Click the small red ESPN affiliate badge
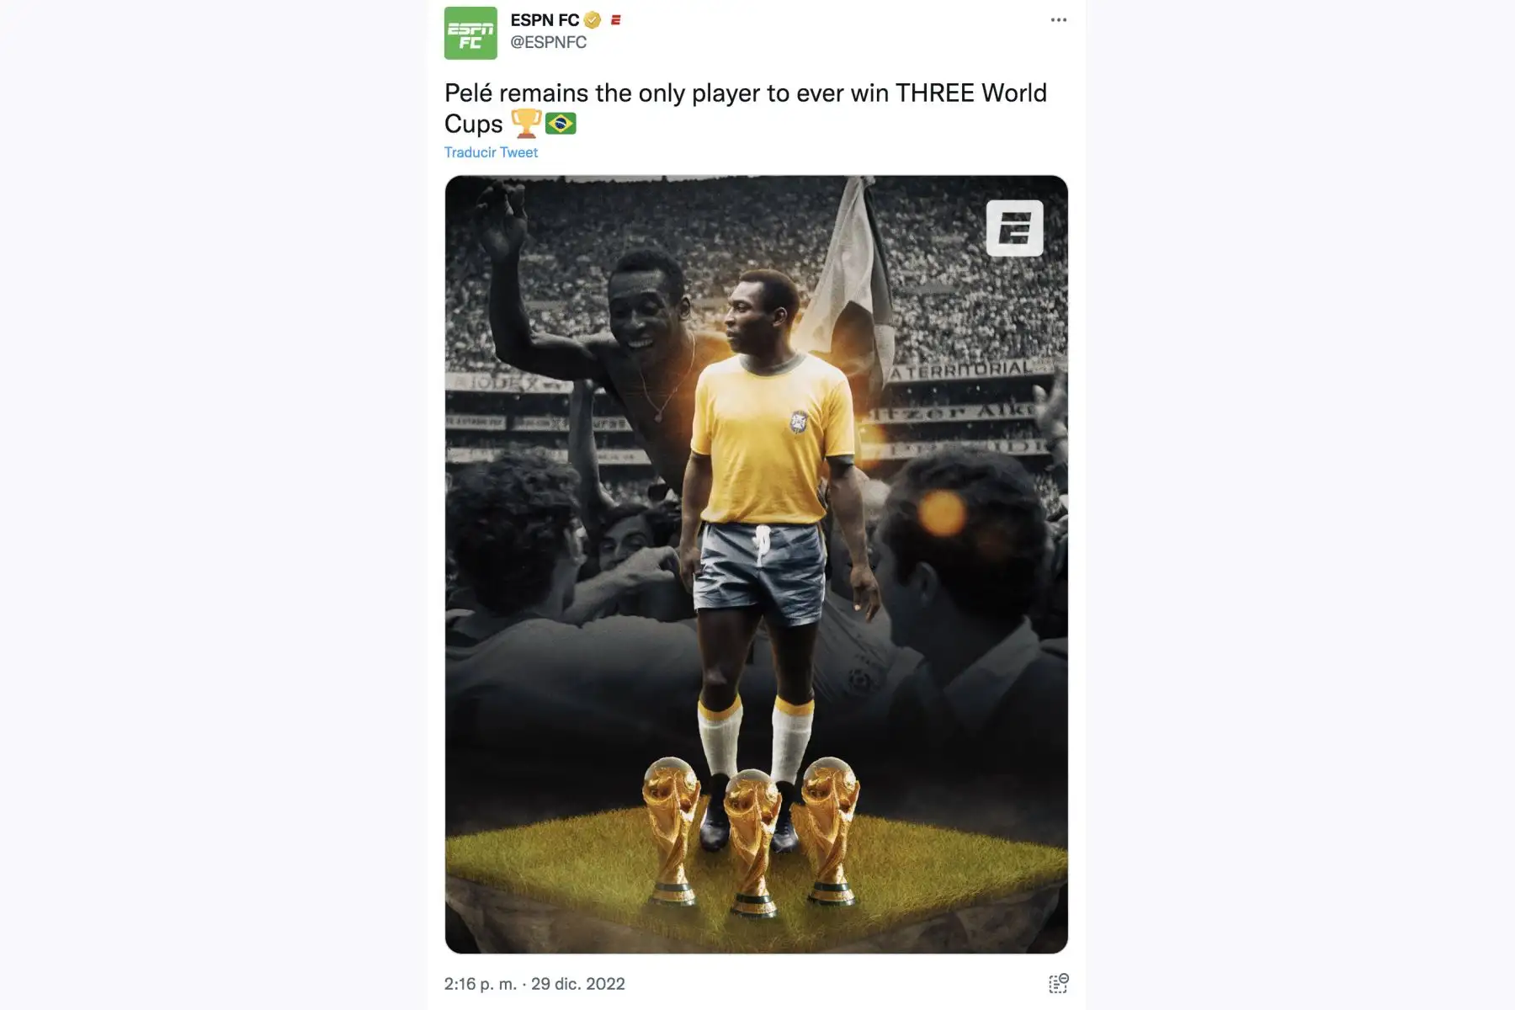Viewport: 1515px width, 1010px height. (615, 20)
